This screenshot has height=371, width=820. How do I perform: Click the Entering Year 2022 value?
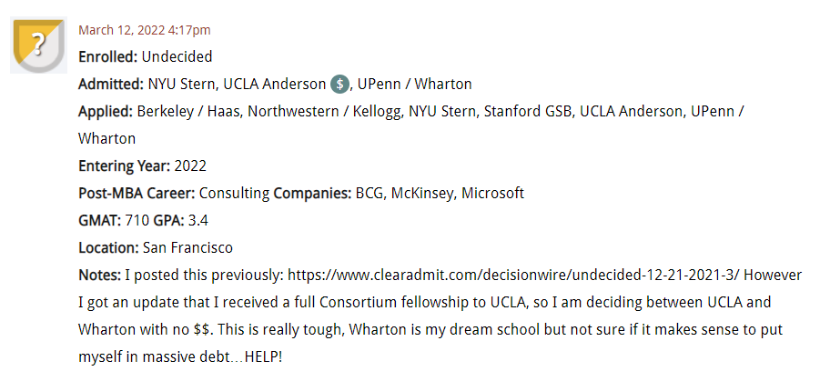(190, 166)
